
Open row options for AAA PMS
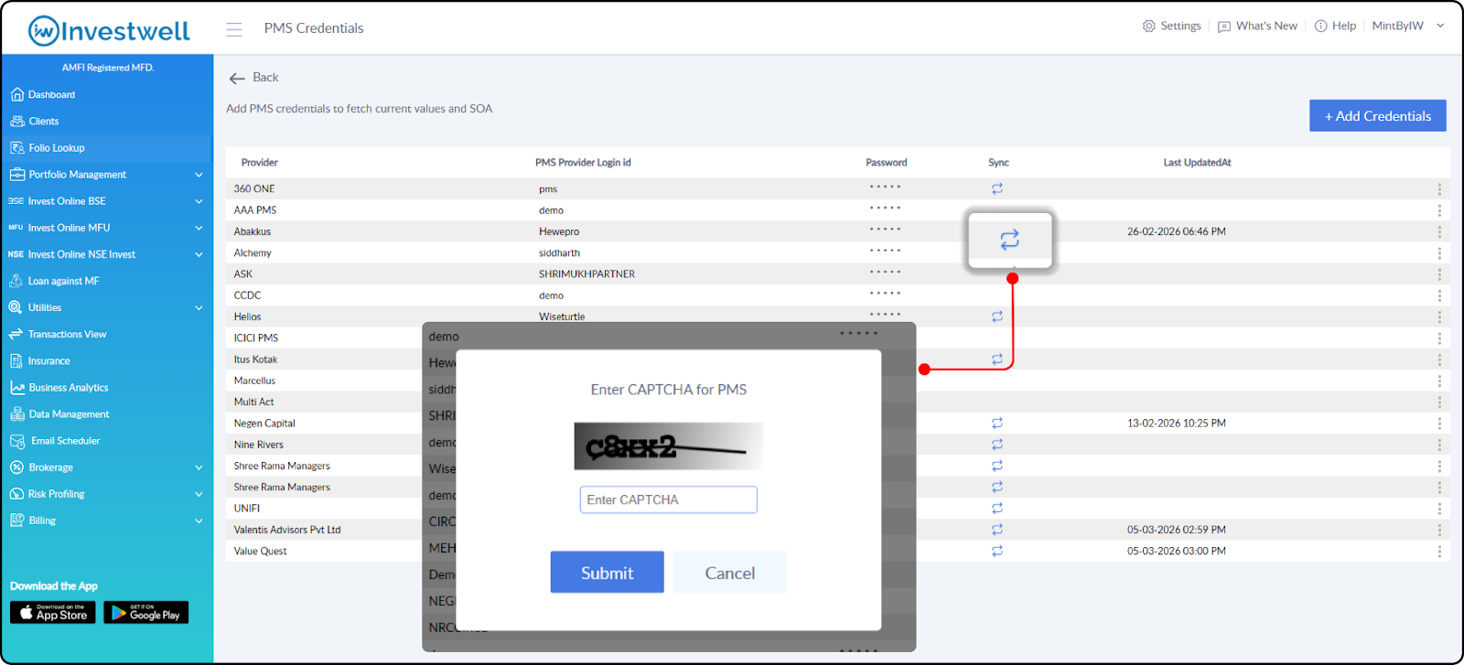click(x=1439, y=210)
